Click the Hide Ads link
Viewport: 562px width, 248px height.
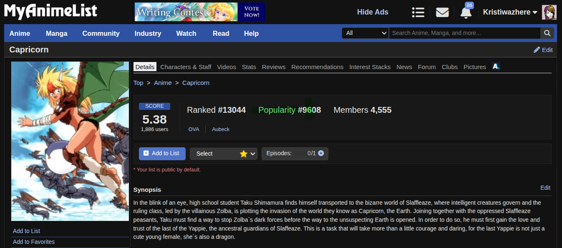373,12
